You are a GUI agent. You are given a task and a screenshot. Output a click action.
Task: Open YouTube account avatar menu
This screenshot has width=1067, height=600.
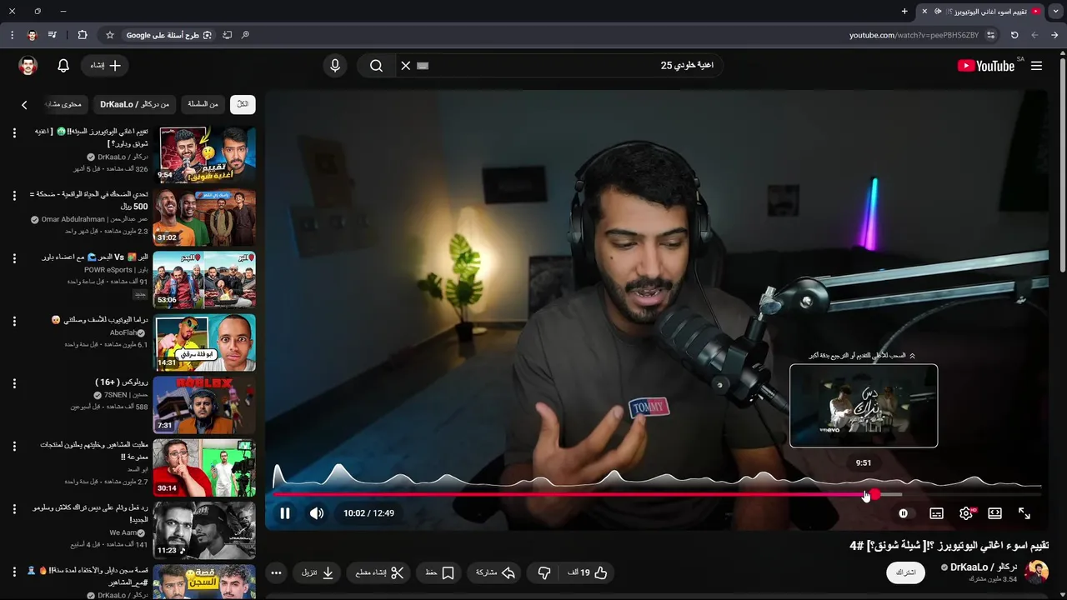coord(28,66)
